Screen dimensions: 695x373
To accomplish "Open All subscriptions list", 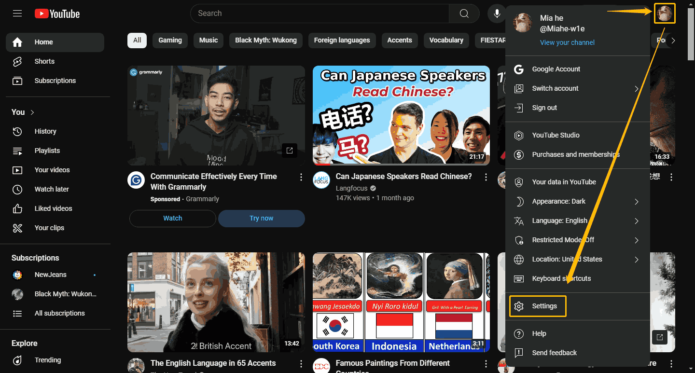I will tap(55, 313).
